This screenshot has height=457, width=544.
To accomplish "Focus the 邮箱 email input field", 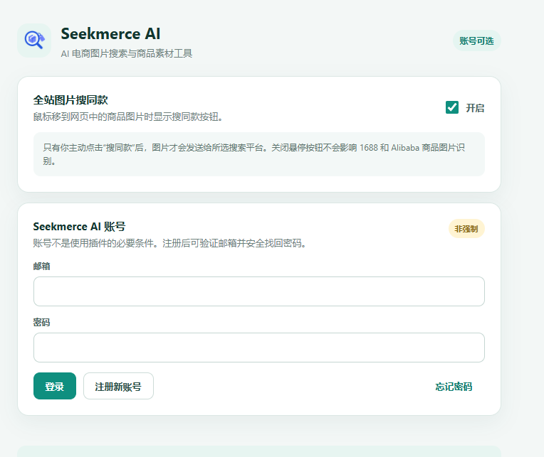I will 258,291.
